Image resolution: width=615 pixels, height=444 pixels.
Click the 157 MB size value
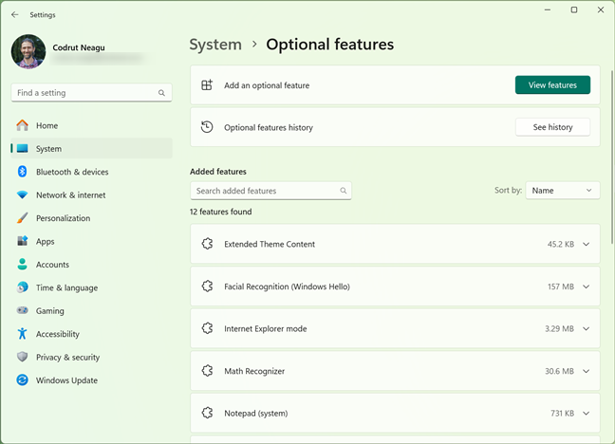561,287
